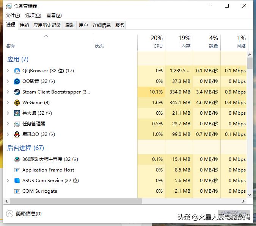The image size is (256, 226).
Task: Click the 360驱动大师主程序 icon
Action: pyautogui.click(x=17, y=159)
